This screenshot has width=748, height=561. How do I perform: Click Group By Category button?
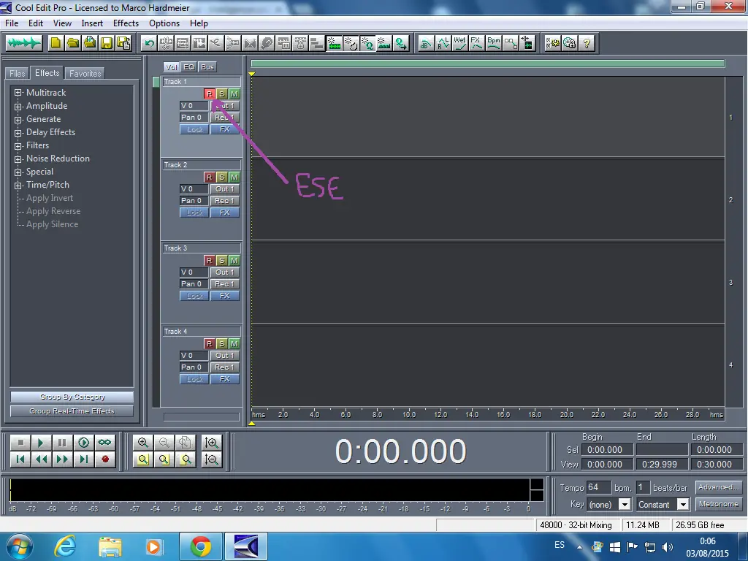click(x=72, y=397)
